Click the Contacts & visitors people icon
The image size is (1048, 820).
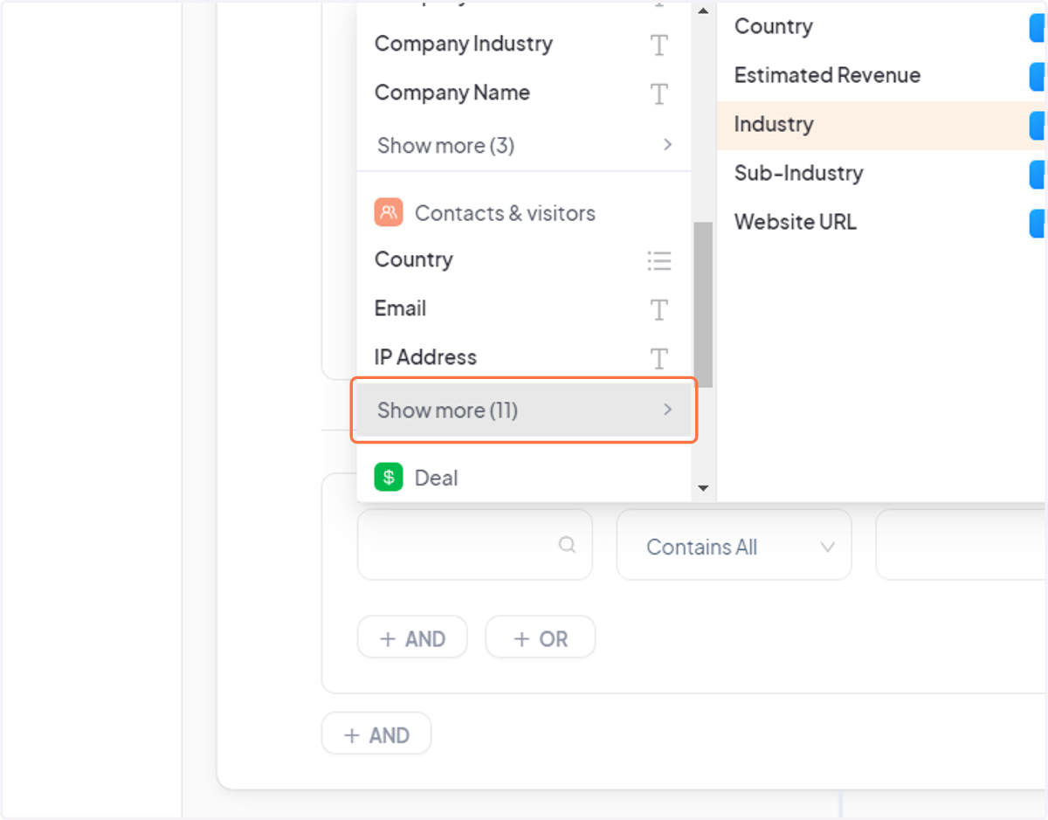point(389,212)
